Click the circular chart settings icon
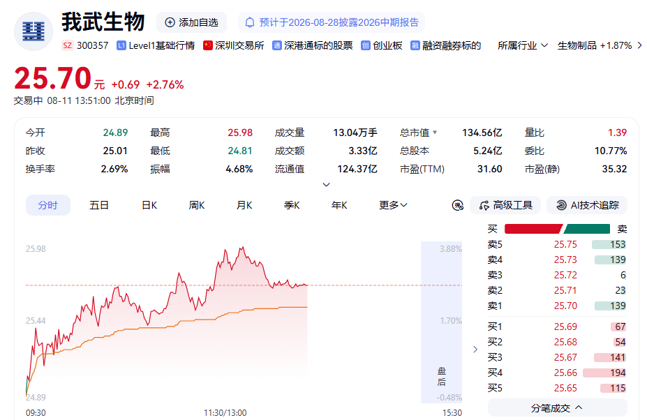The height and width of the screenshot is (420, 647). pyautogui.click(x=458, y=205)
